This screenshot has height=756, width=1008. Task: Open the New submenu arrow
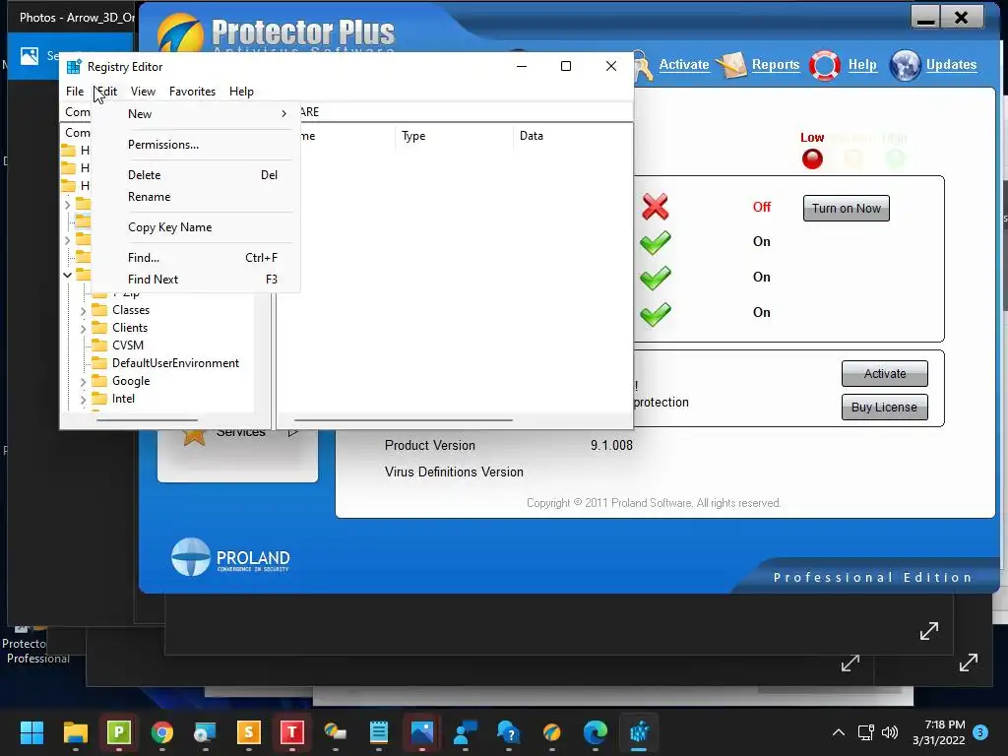[283, 114]
